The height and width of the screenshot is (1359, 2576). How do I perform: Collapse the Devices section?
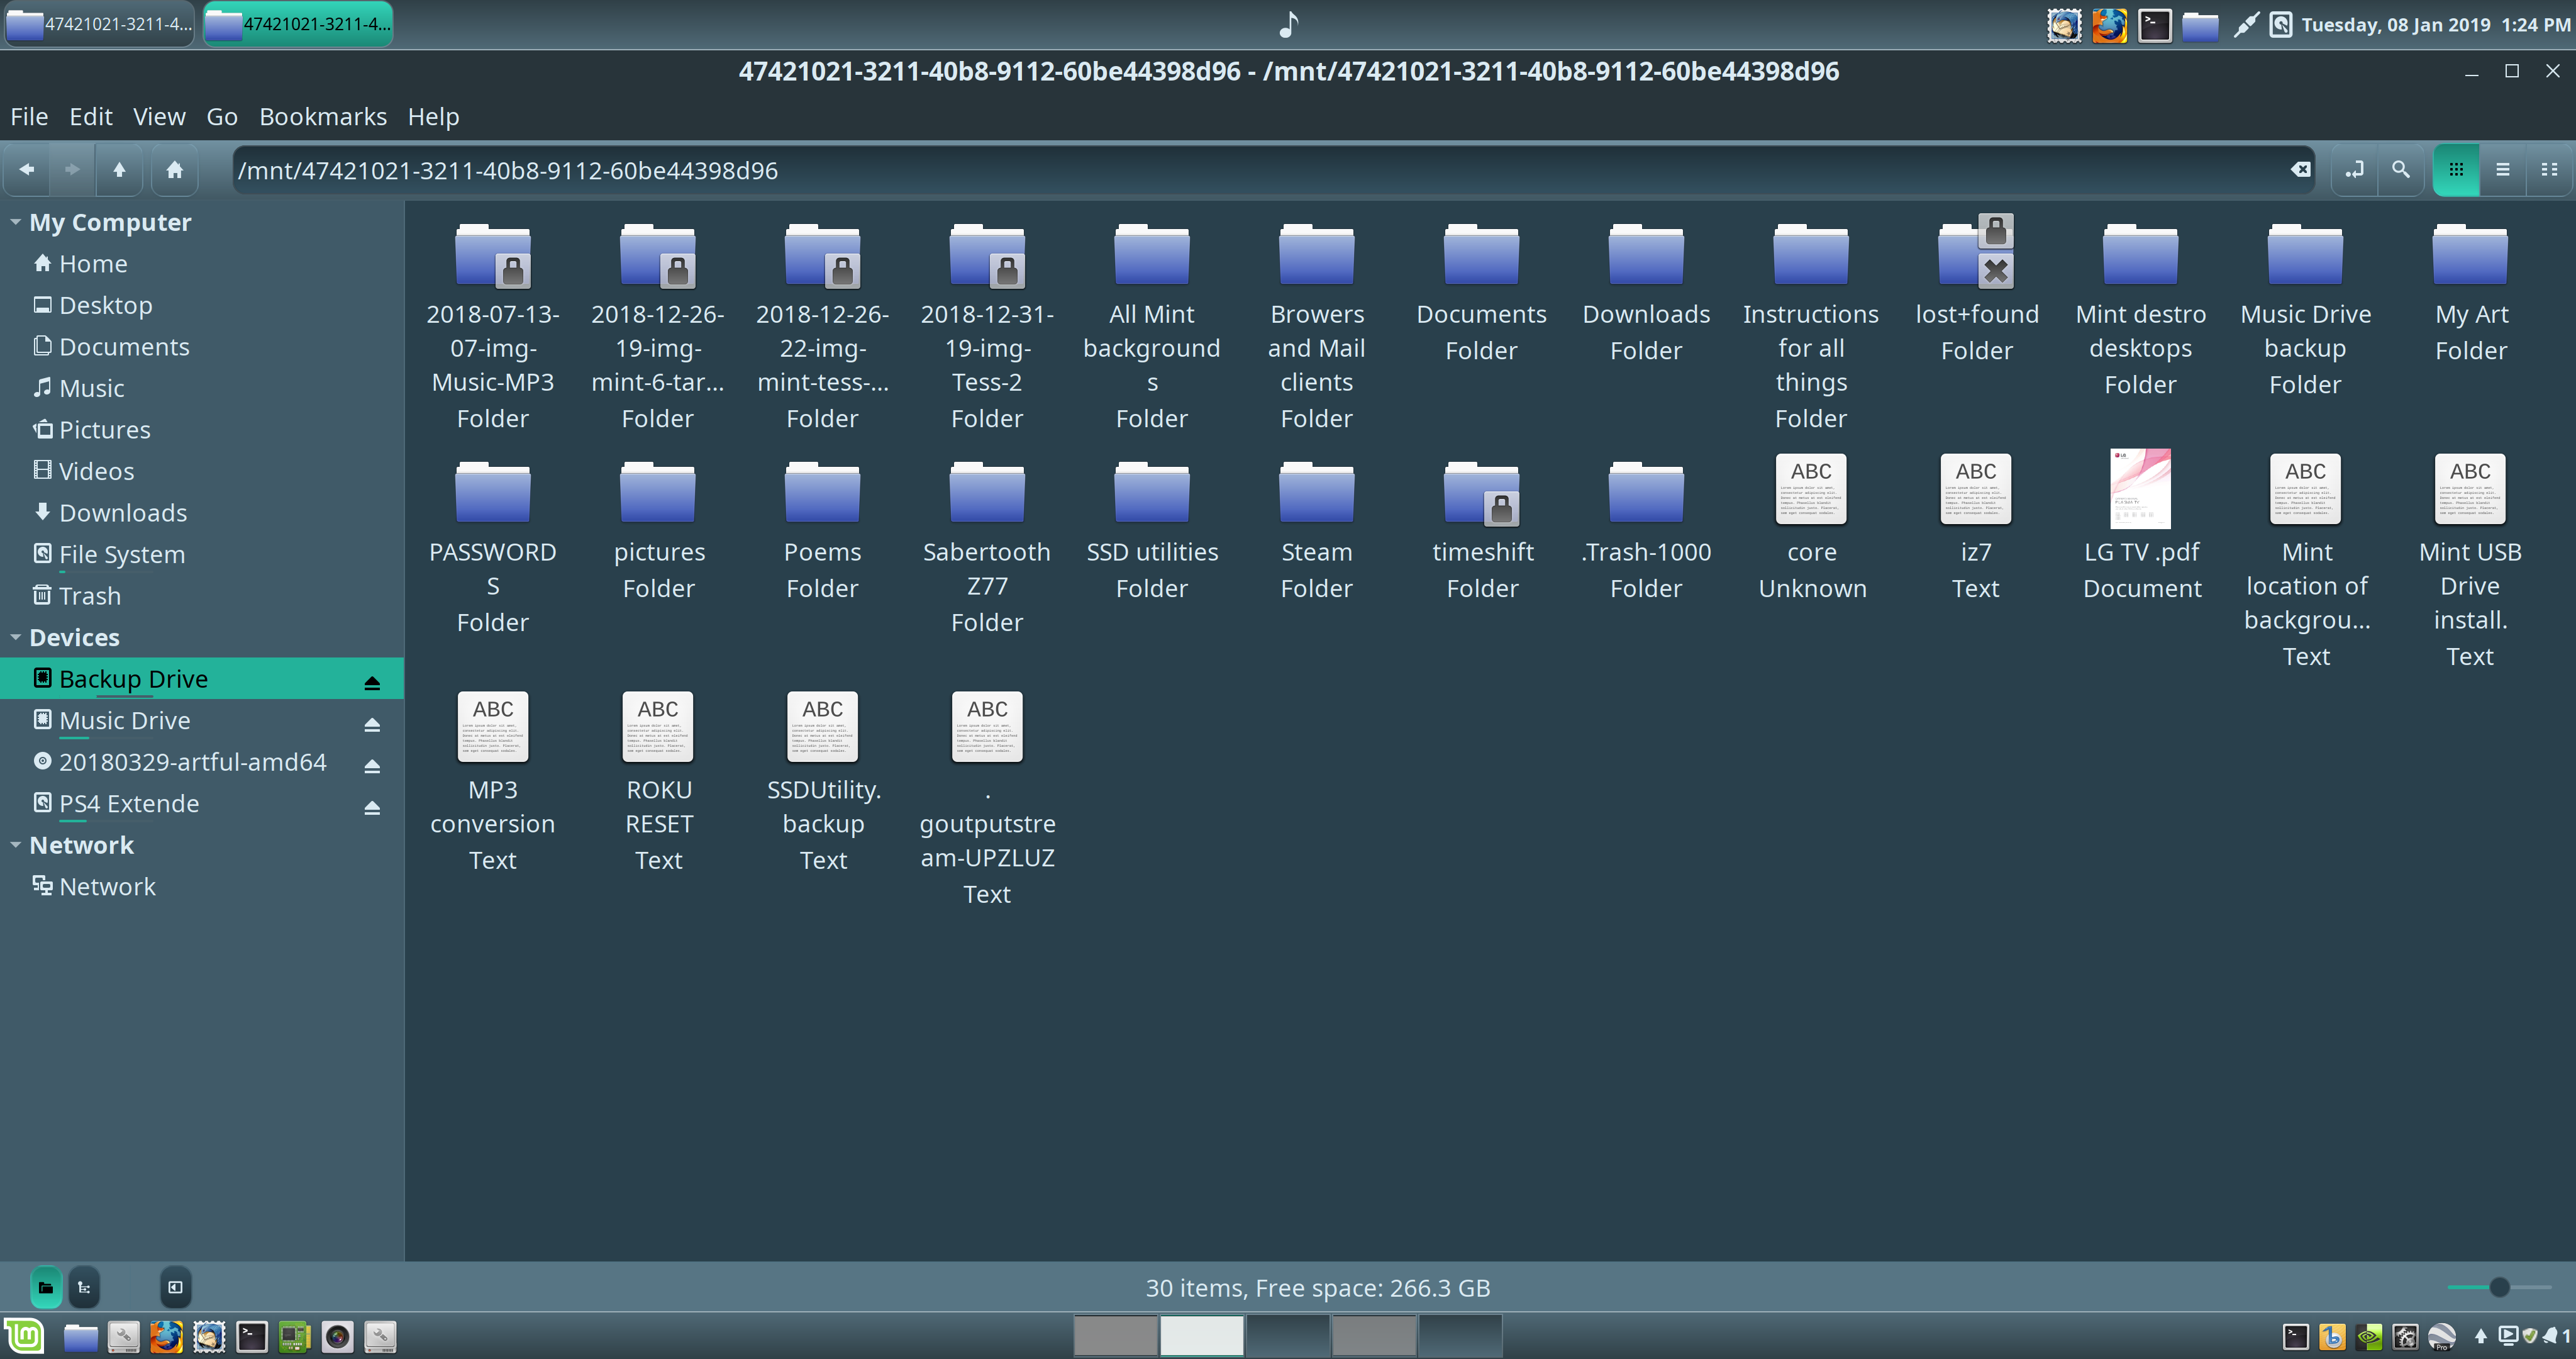15,637
